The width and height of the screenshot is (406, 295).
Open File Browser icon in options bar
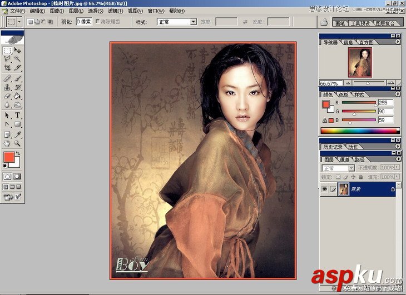tap(324, 22)
